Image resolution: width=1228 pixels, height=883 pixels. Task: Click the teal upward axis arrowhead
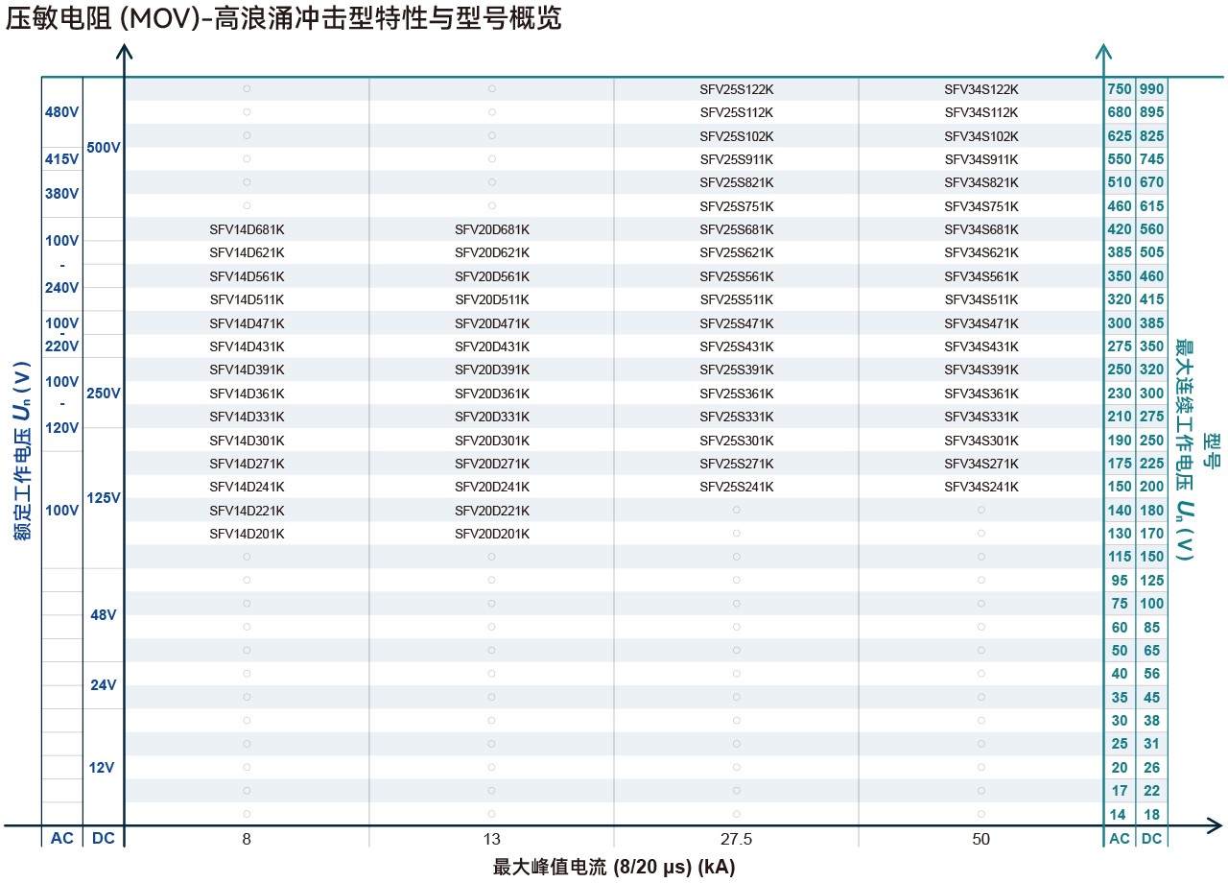(1104, 52)
